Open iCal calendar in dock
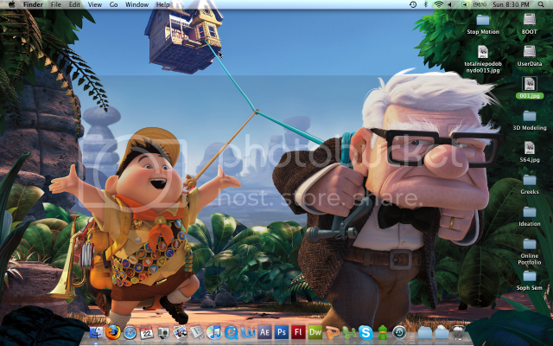Screen dimensions: 553x346 [147, 332]
